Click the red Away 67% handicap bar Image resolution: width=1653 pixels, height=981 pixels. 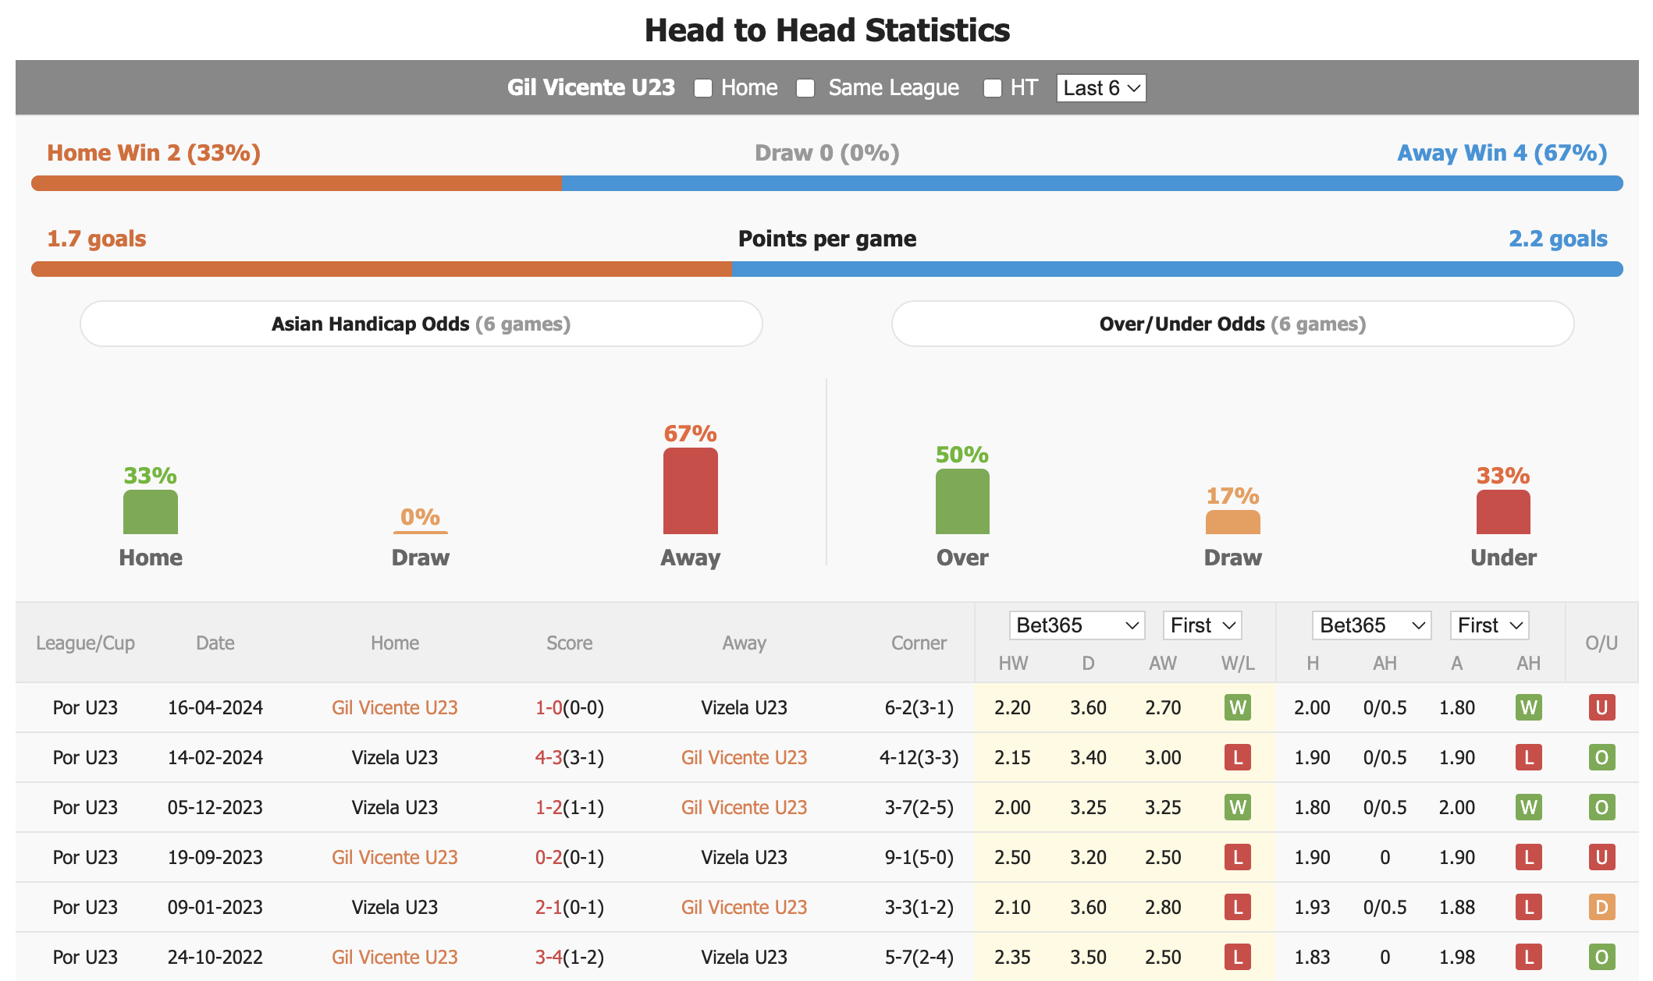coord(691,490)
